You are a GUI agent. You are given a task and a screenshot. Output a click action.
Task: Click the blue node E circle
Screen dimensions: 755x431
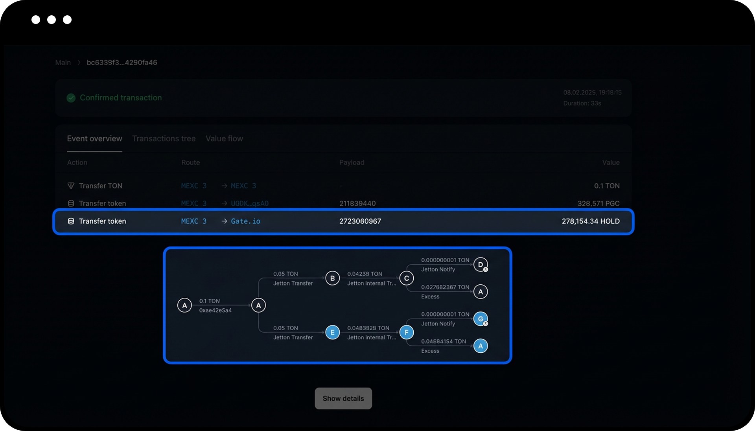pos(332,332)
